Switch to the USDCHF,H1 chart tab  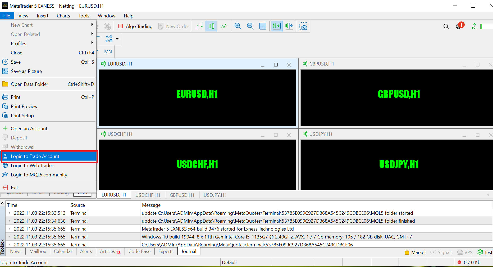(148, 195)
